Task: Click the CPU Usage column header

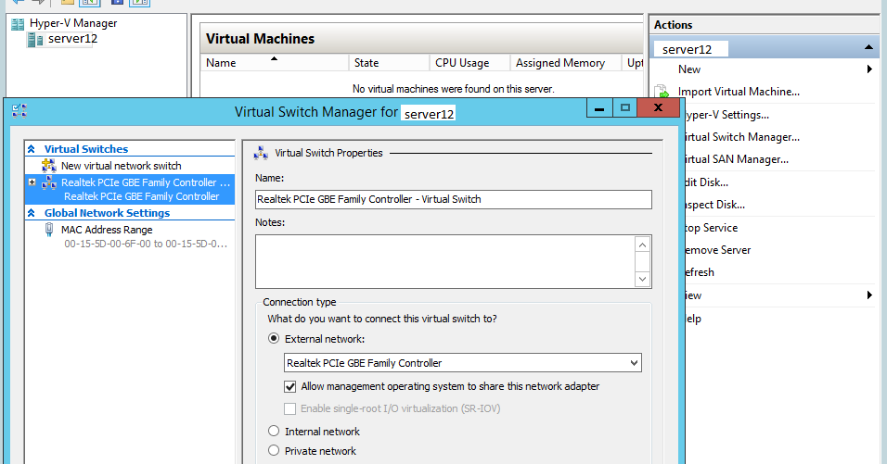Action: coord(470,63)
